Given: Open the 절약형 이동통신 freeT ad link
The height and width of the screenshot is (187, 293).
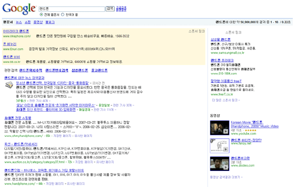Looking at the screenshot, I should pos(226,81).
